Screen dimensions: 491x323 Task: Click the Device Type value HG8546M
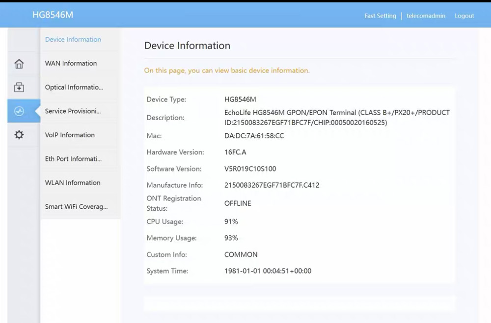pyautogui.click(x=240, y=99)
